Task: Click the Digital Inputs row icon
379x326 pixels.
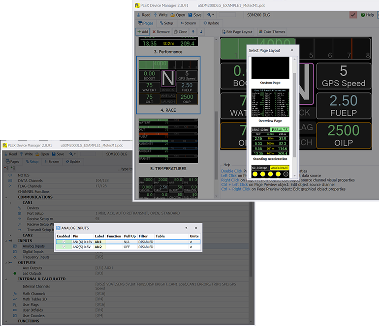Action: [15, 252]
